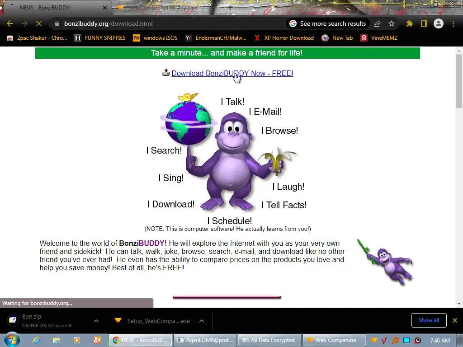463x347 pixels.
Task: Open the Bon.zip download item
Action: click(x=47, y=321)
